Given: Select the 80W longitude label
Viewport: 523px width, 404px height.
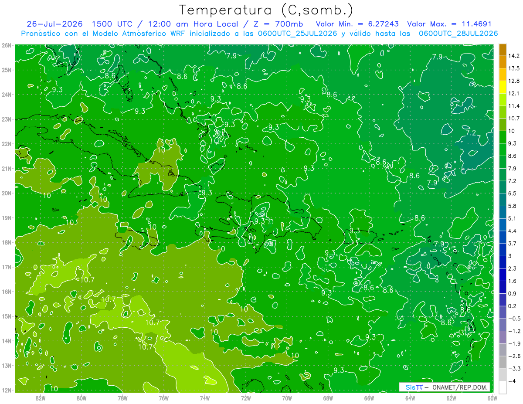Looking at the screenshot, I should point(82,398).
